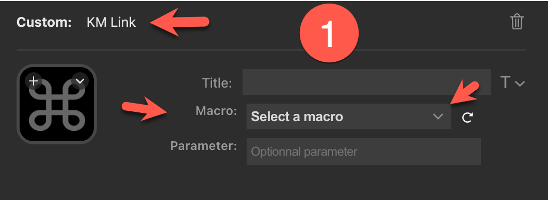
Task: Open the key icon chevron menu
Action: (80, 81)
